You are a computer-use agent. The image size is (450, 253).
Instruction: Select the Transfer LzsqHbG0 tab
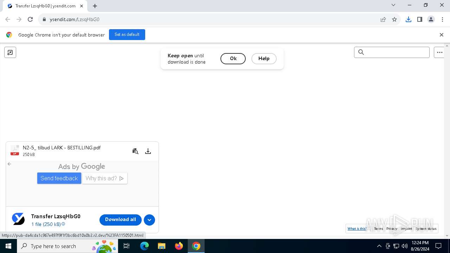pos(45,6)
